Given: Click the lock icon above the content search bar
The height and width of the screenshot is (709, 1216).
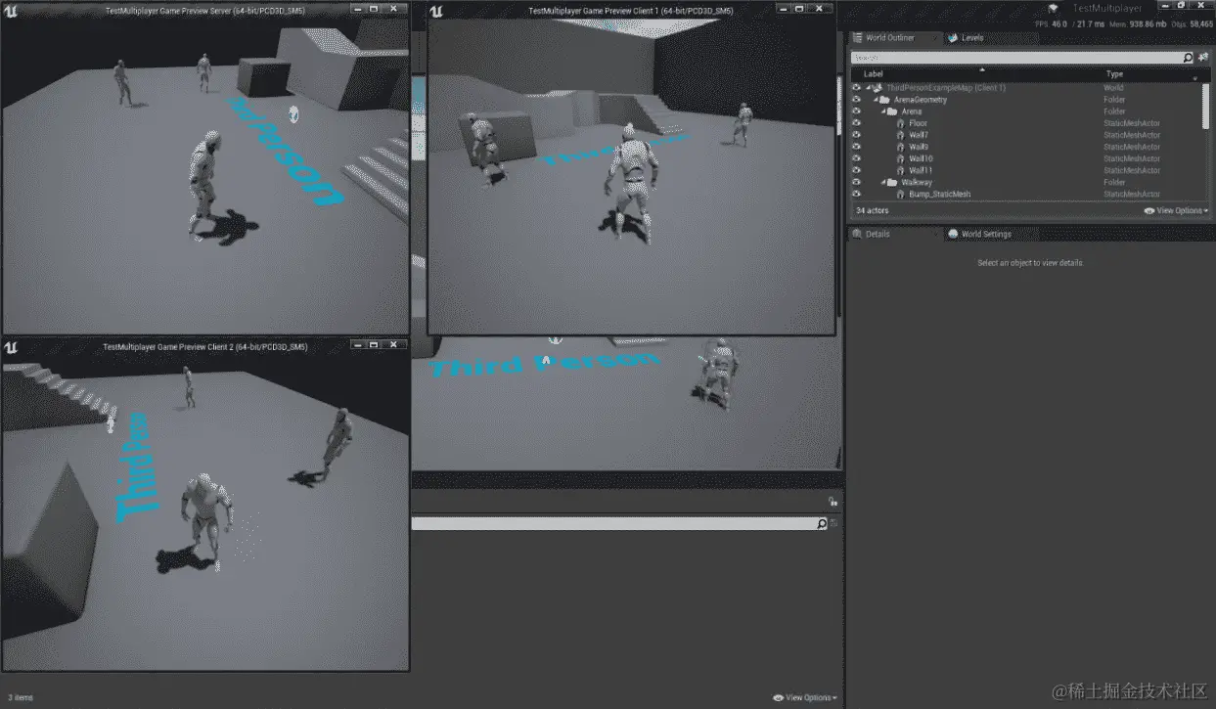Looking at the screenshot, I should click(833, 502).
